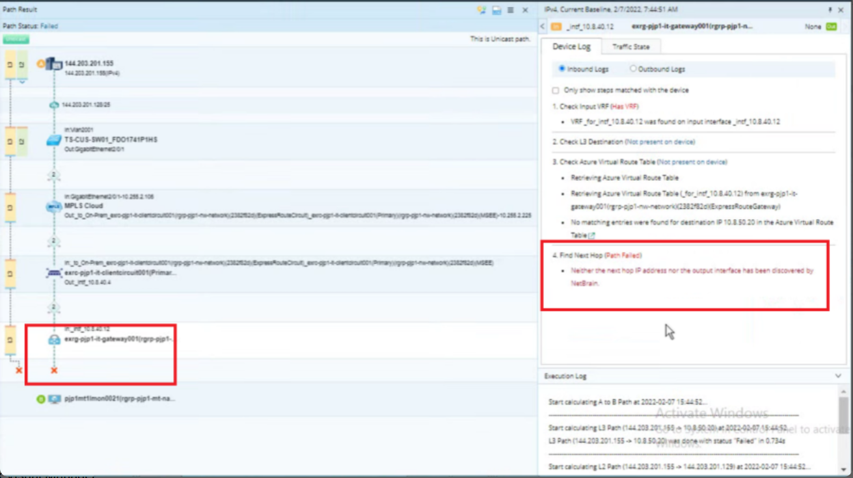Screen dimensions: 853x478
Task: Click the Out_intf_10.8.40.4 interface label
Action: (87, 282)
